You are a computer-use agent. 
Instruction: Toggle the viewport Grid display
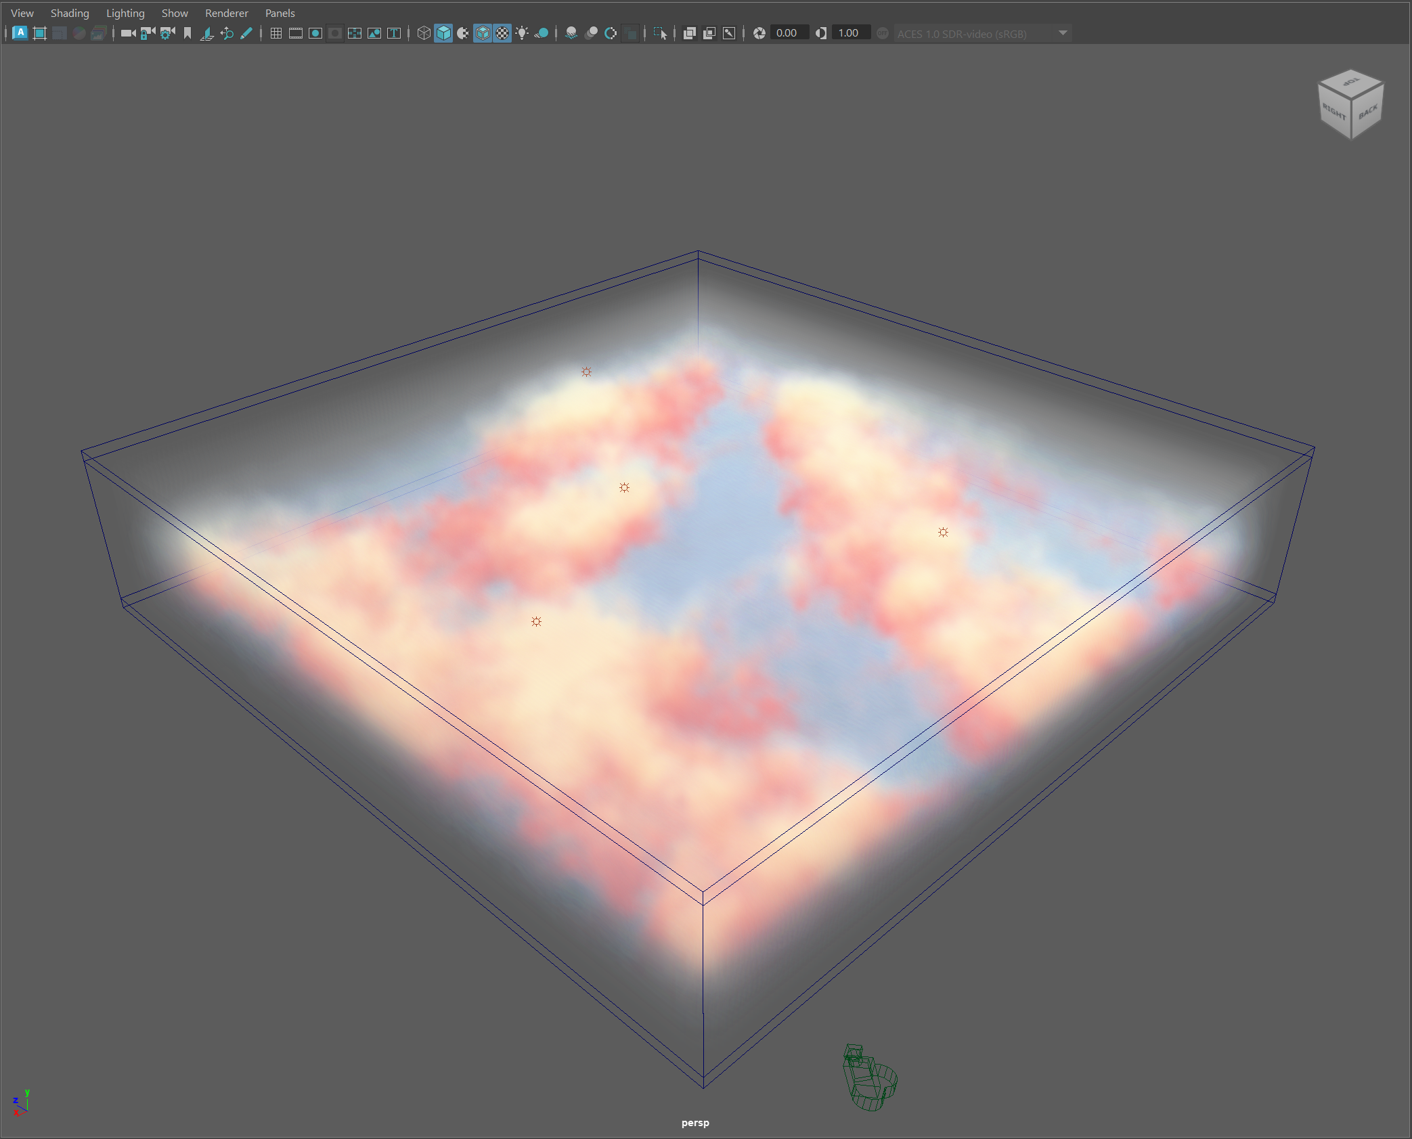[x=276, y=33]
